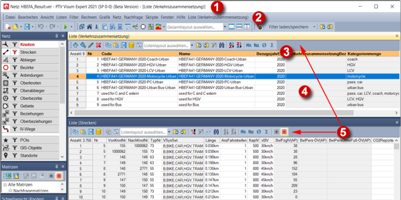Click the new network file icon
Image resolution: width=401 pixels, height=200 pixels.
tap(8, 26)
